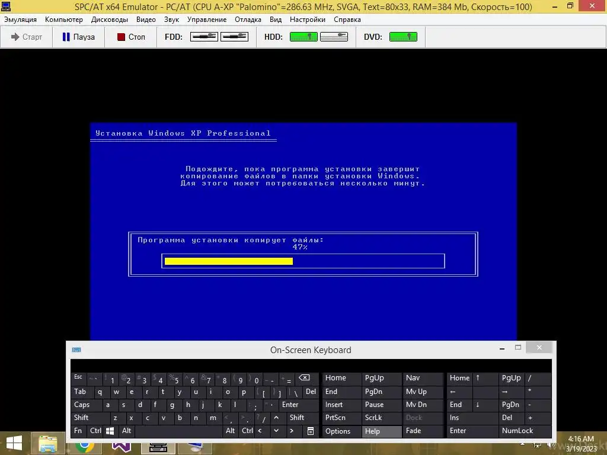
Task: Open the Звук menu
Action: [x=171, y=20]
